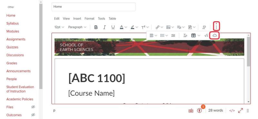258x119 pixels.
Task: Enter fullscreen editor mode
Action: (x=241, y=111)
